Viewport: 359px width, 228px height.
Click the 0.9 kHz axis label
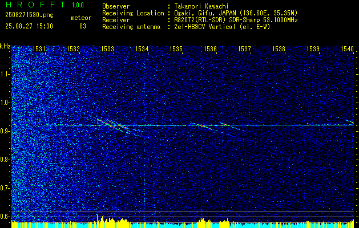tap(5, 131)
